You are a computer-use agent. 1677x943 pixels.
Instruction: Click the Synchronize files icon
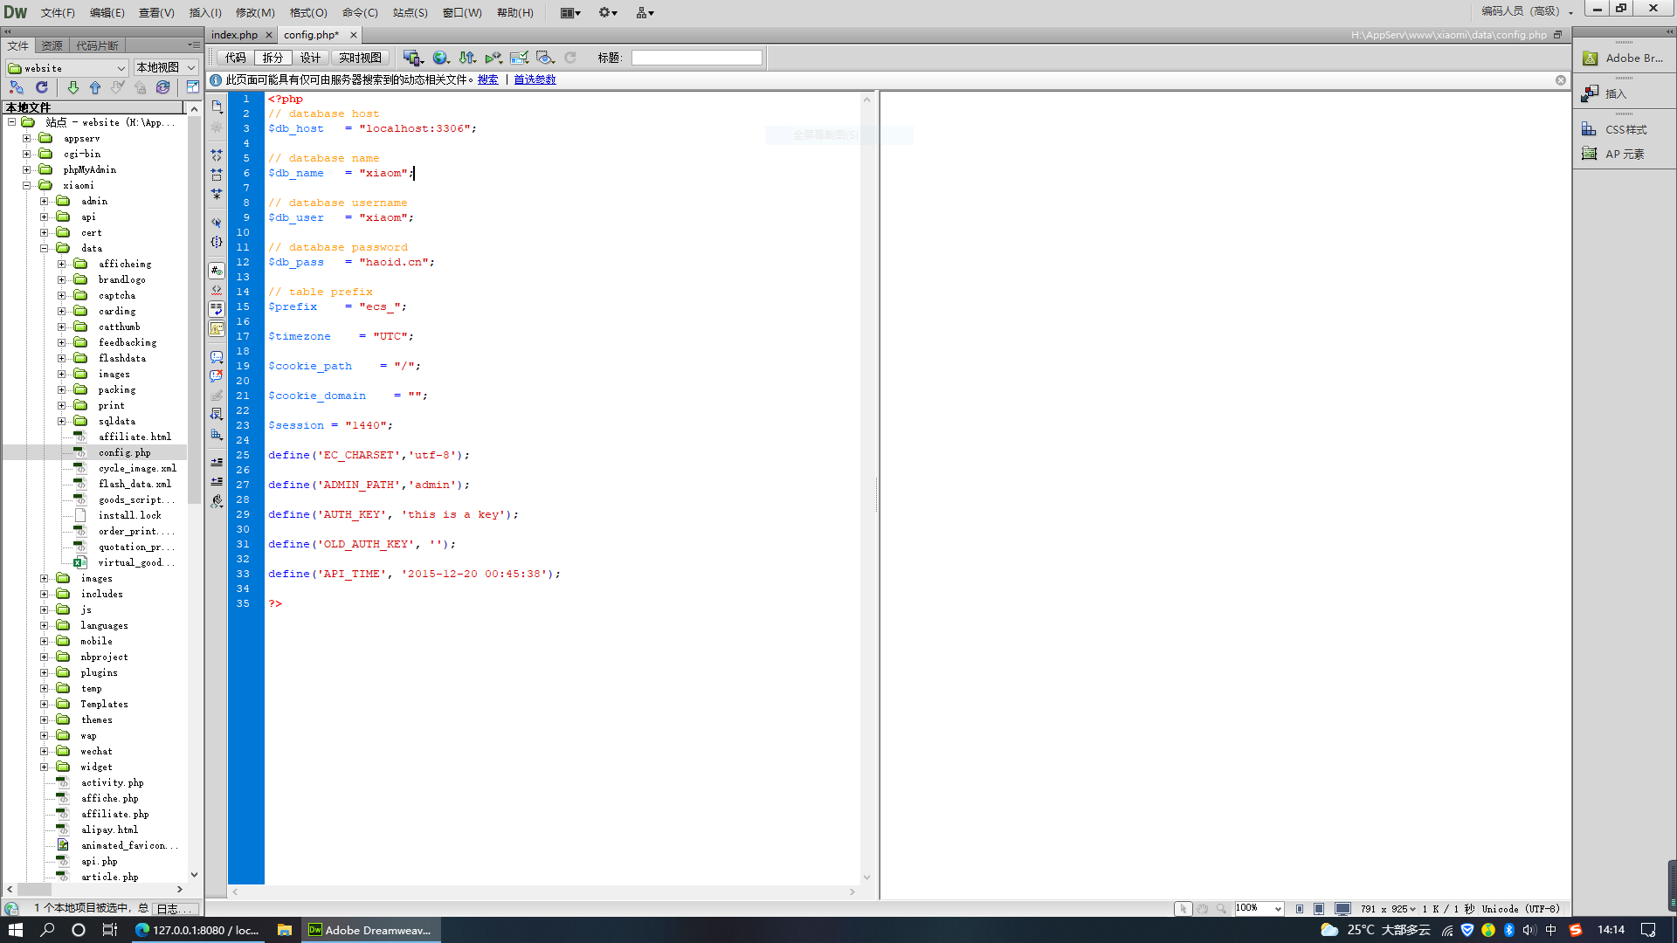point(163,87)
